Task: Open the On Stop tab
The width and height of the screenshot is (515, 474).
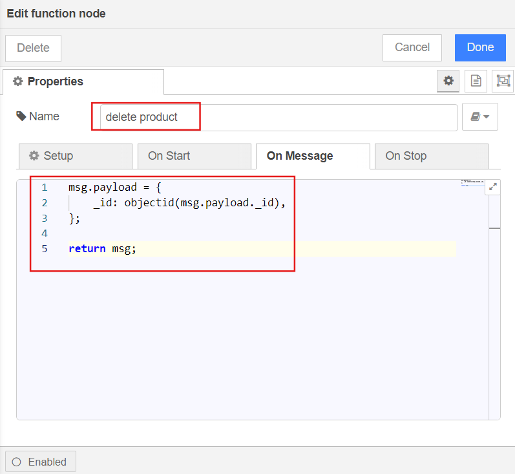Action: coord(431,156)
